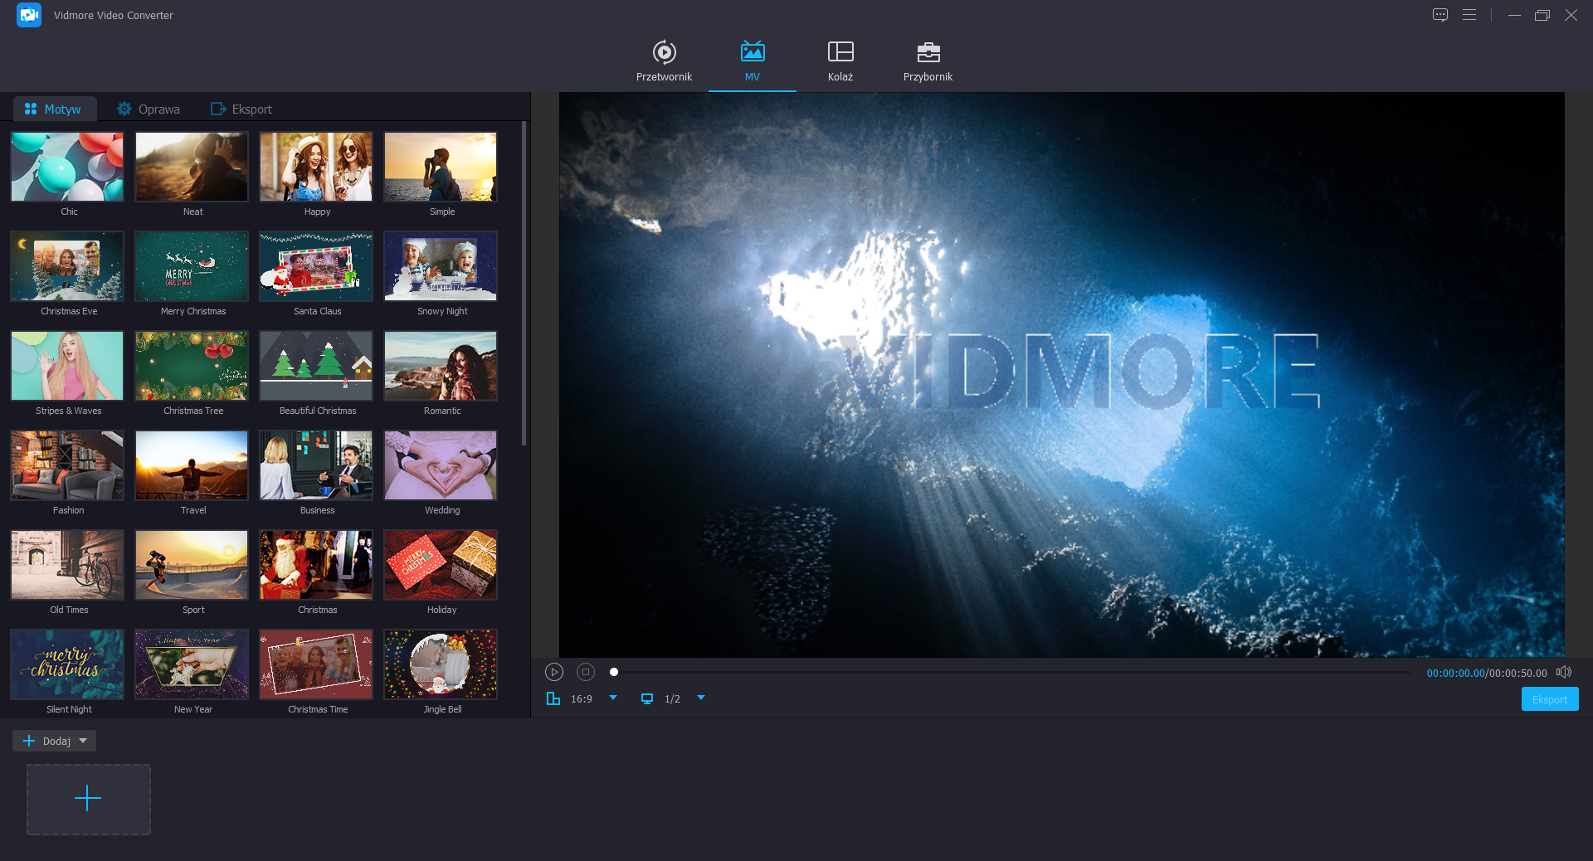Select the Old Times theme
This screenshot has height=861, width=1593.
pos(67,565)
